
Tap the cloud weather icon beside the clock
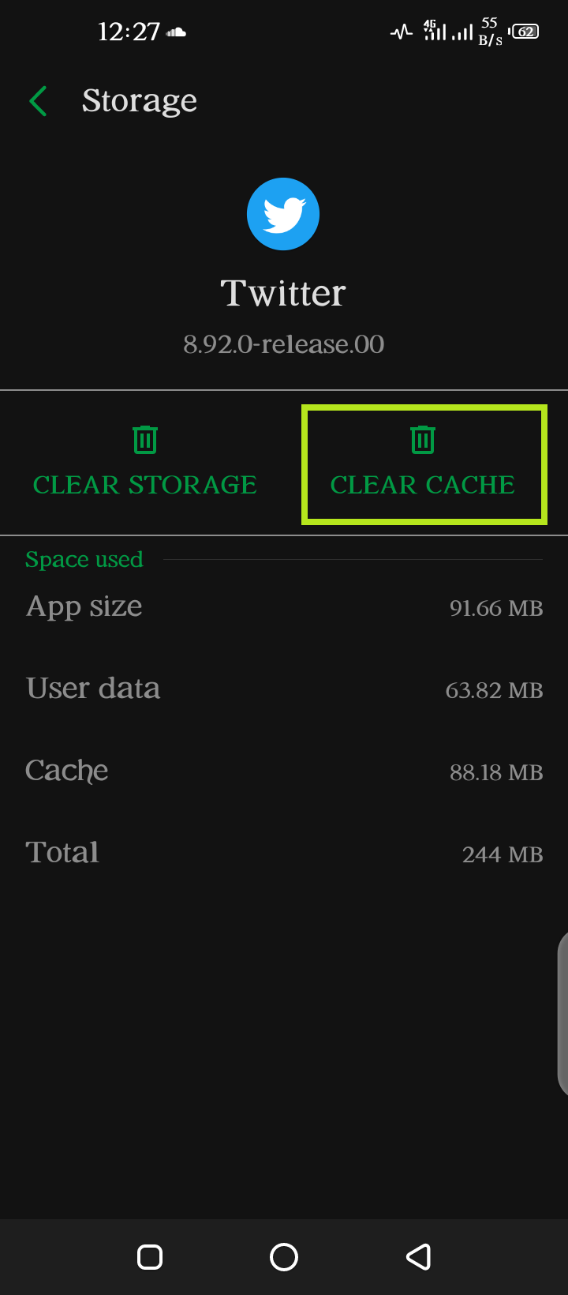(175, 32)
